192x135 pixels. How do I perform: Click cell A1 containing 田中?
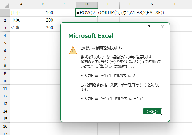tap(21, 13)
